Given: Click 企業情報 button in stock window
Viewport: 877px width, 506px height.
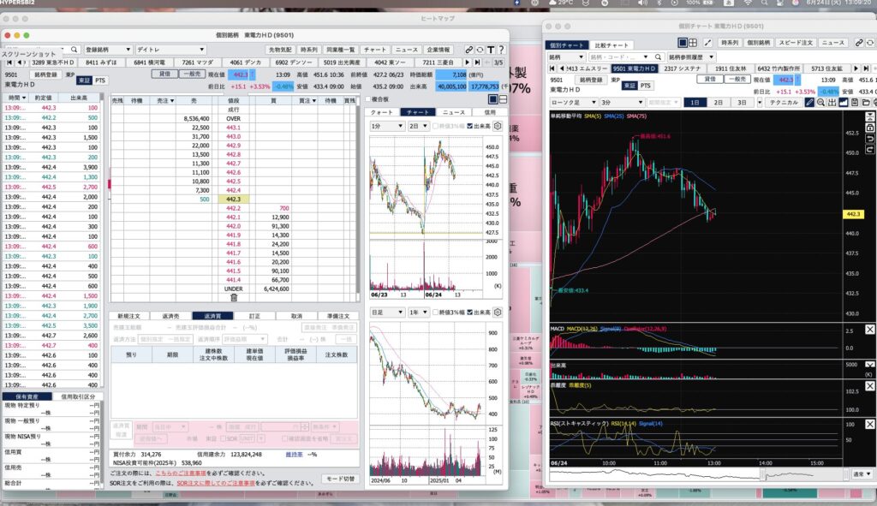Looking at the screenshot, I should [x=438, y=50].
